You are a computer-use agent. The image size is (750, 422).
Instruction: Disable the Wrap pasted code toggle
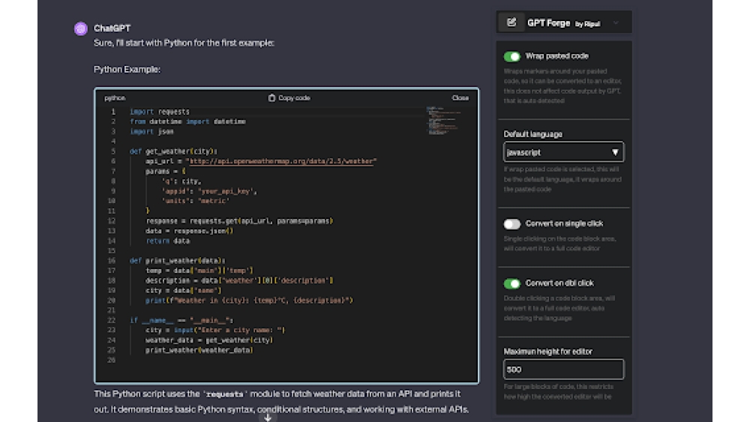pyautogui.click(x=511, y=56)
